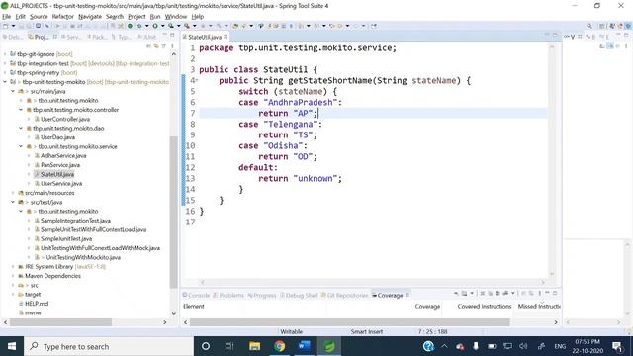Open the File menu
The width and height of the screenshot is (633, 356).
tap(7, 17)
